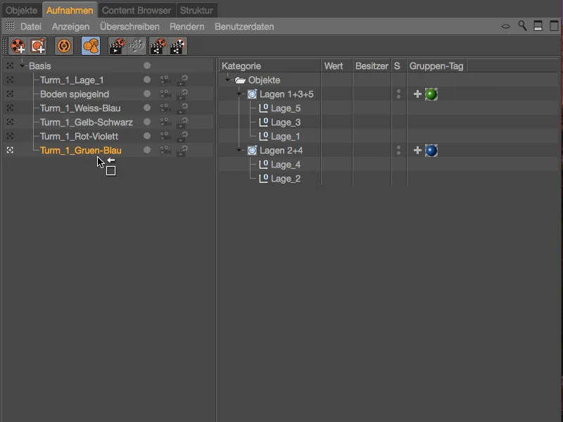Toggle the mark dot of Turm_1_Gelb-Schwarz
This screenshot has height=422, width=563.
[147, 122]
